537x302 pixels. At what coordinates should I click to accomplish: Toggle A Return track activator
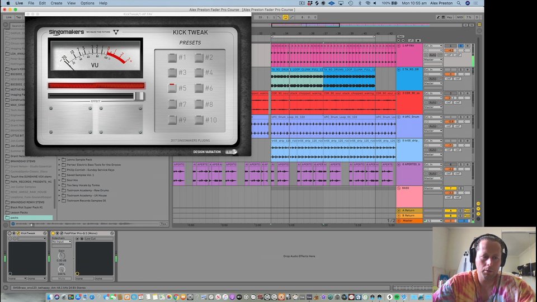coord(450,211)
